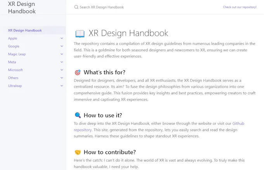This screenshot has width=277, height=170.
Task: Expand the Magic Leap section chevron
Action: point(62,54)
